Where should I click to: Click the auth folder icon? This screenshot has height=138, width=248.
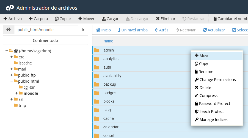point(97,67)
